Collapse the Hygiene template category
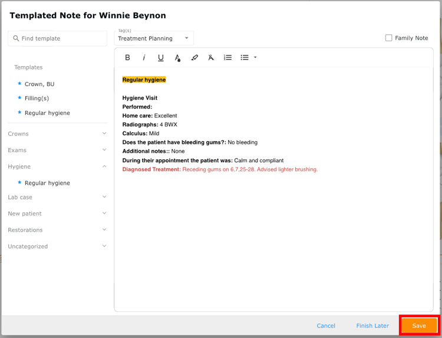 [57, 166]
